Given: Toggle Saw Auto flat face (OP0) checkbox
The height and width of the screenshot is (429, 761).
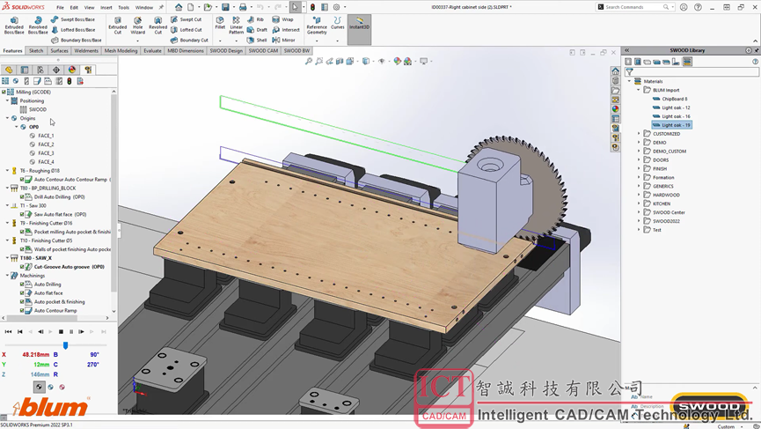Looking at the screenshot, I should click(x=22, y=214).
